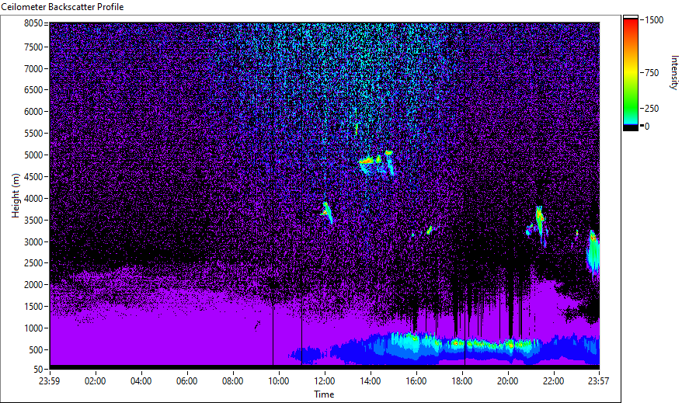This screenshot has width=682, height=403.
Task: Click the color ramp intensity legend bar
Action: [630, 73]
